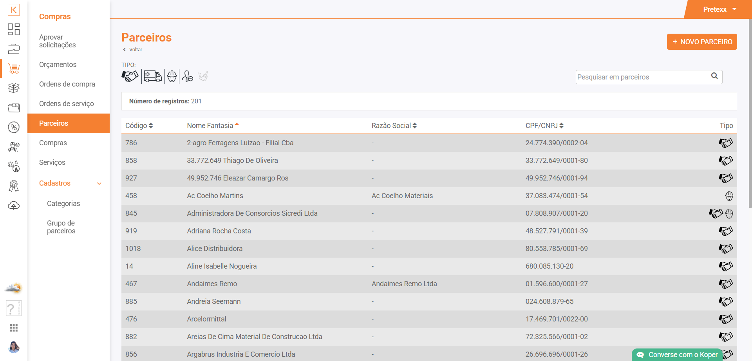Screen dimensions: 752x361
Task: Open the apps grid launcher icon
Action: [14, 328]
